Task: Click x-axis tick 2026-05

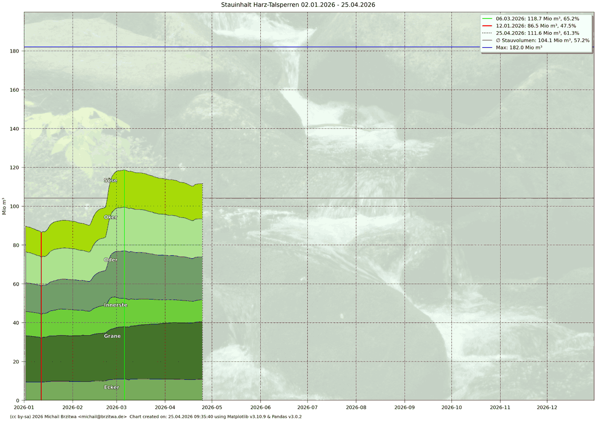Action: [212, 407]
